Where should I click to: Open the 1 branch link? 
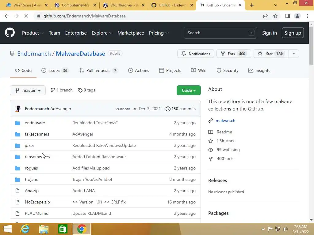coord(62,90)
